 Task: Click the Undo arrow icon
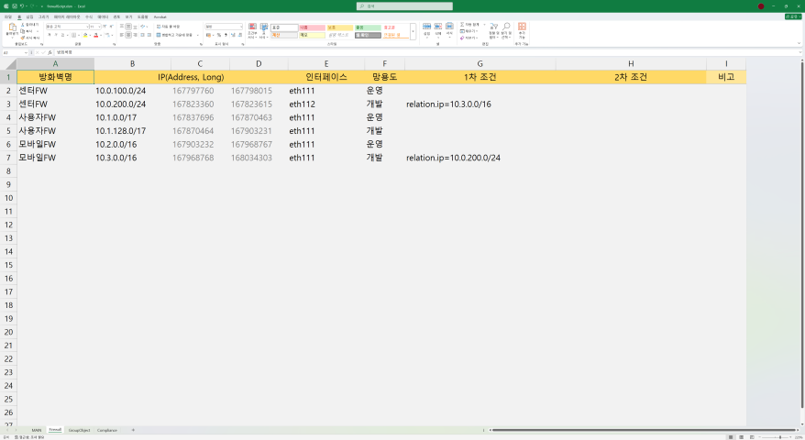(x=22, y=6)
